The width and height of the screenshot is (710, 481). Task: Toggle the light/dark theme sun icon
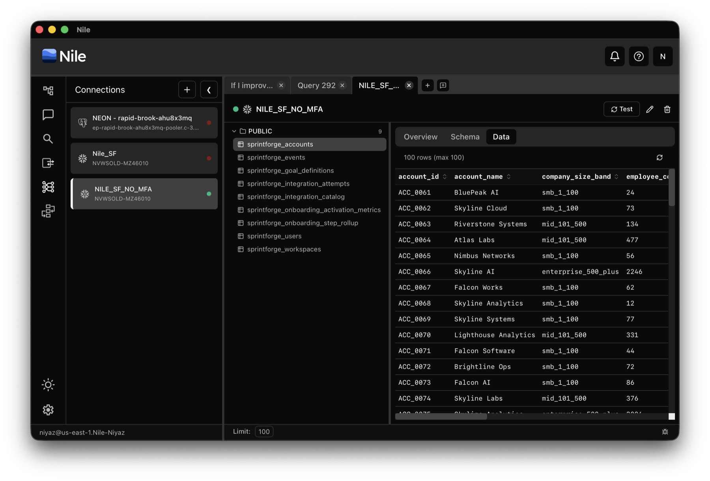click(x=48, y=385)
